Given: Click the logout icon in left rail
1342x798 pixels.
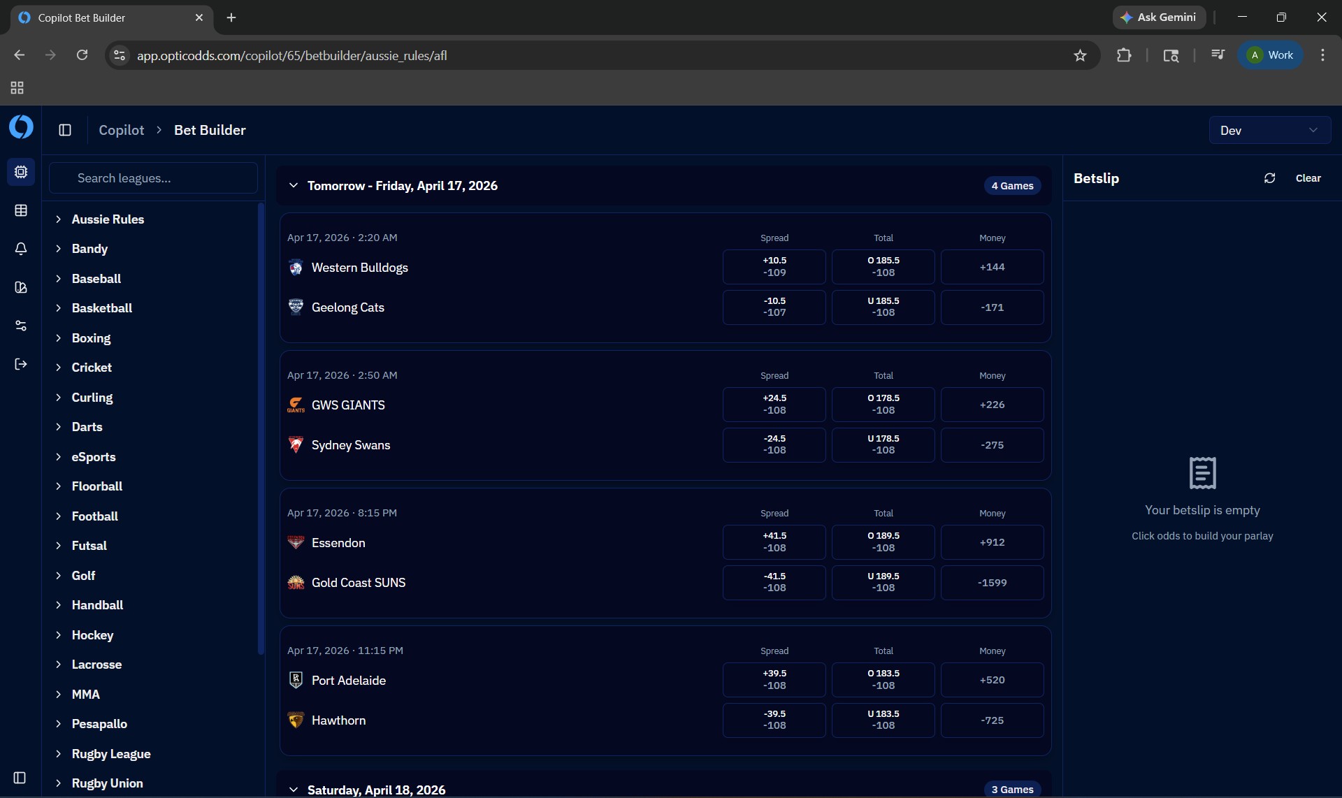Looking at the screenshot, I should 21,364.
